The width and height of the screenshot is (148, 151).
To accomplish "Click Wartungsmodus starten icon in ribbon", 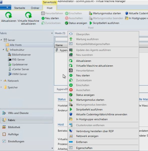I will click(90, 13).
